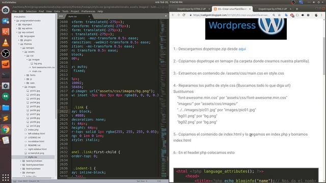Open the system volume indicator in the top bar

click(314, 2)
